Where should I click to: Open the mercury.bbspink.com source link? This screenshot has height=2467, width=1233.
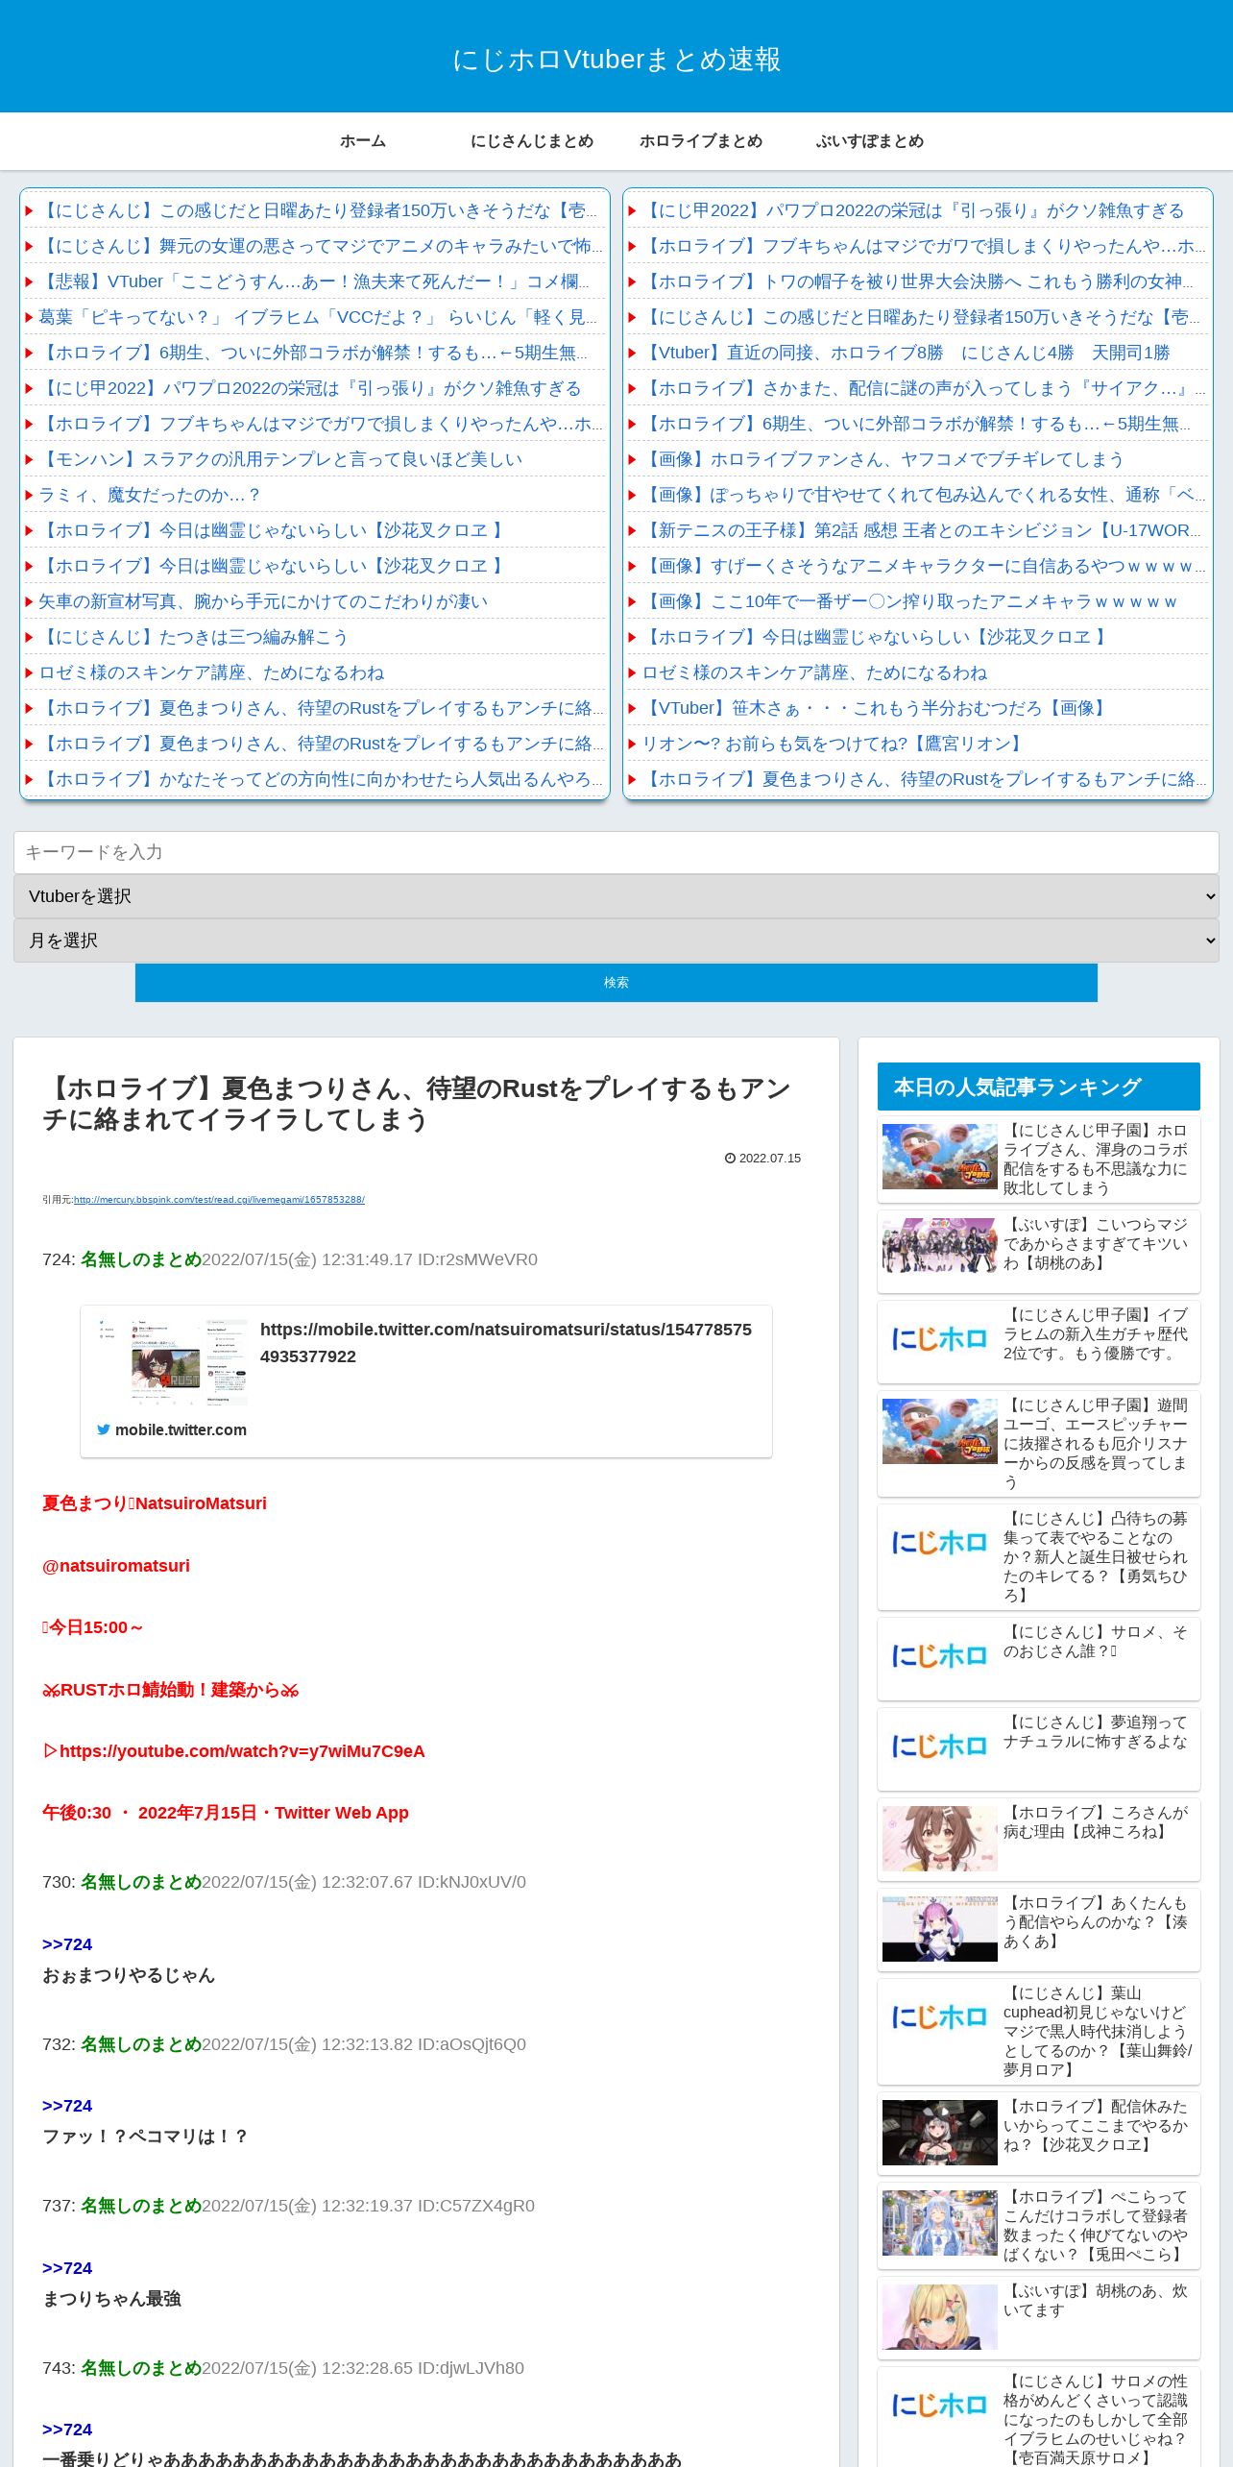click(x=219, y=1199)
